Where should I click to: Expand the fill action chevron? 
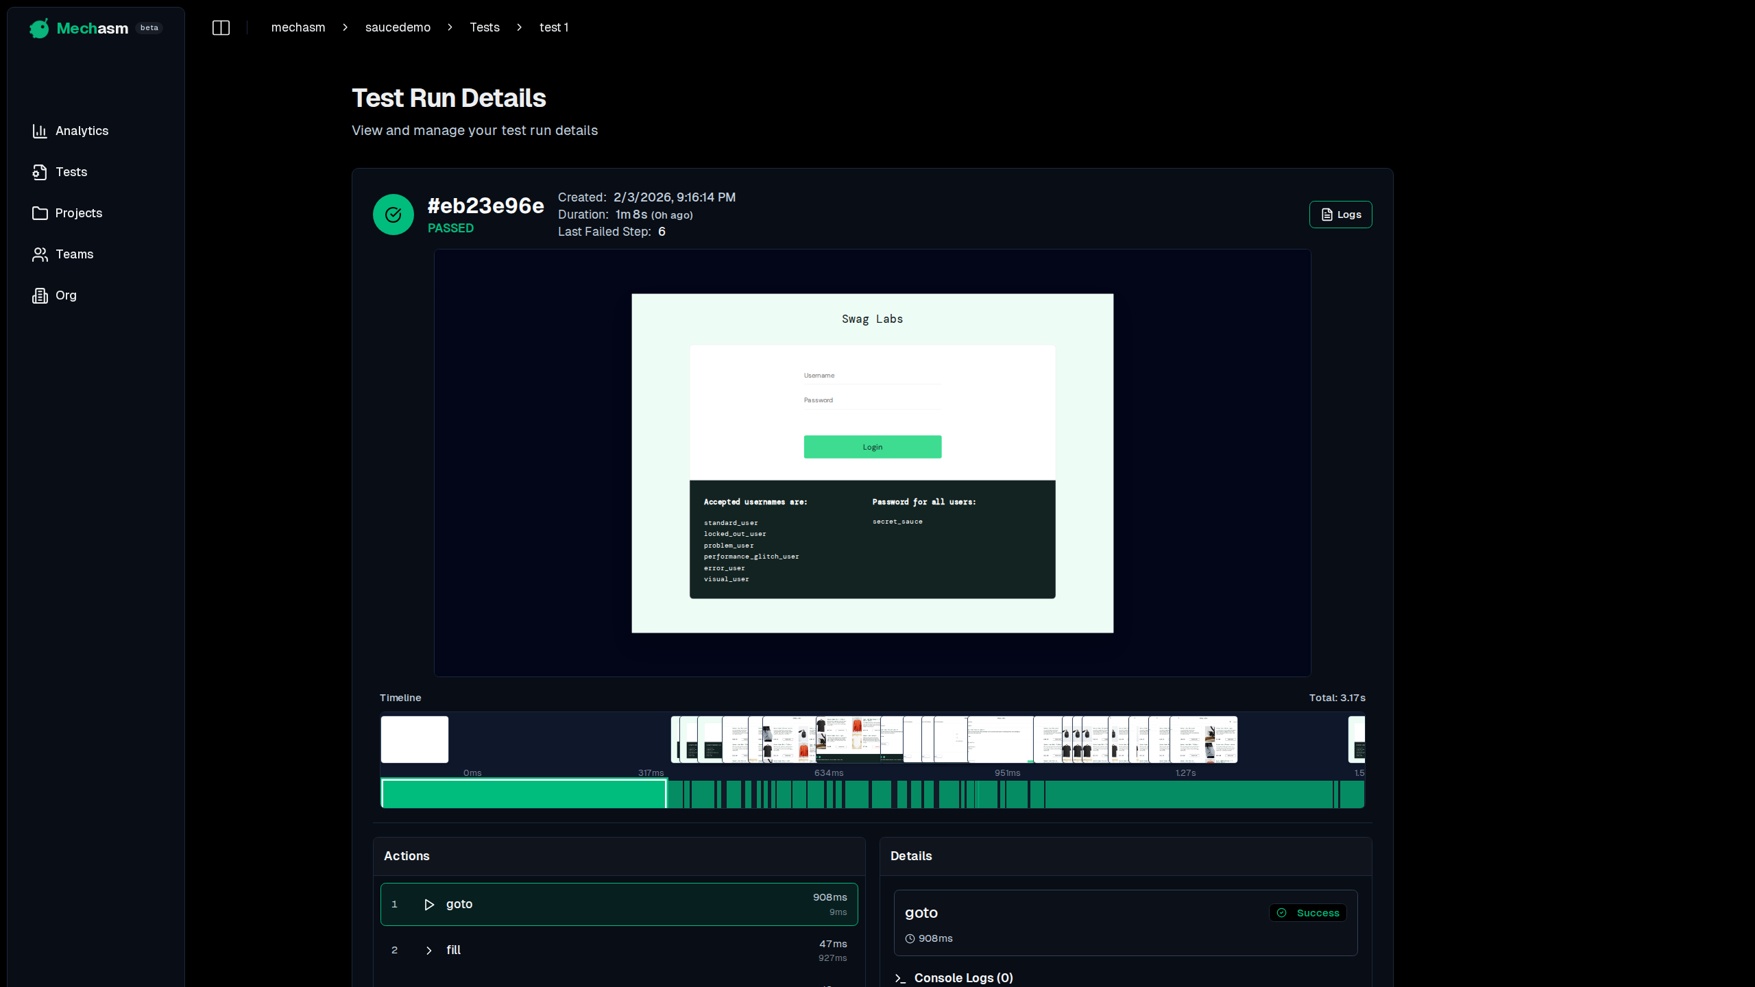429,951
